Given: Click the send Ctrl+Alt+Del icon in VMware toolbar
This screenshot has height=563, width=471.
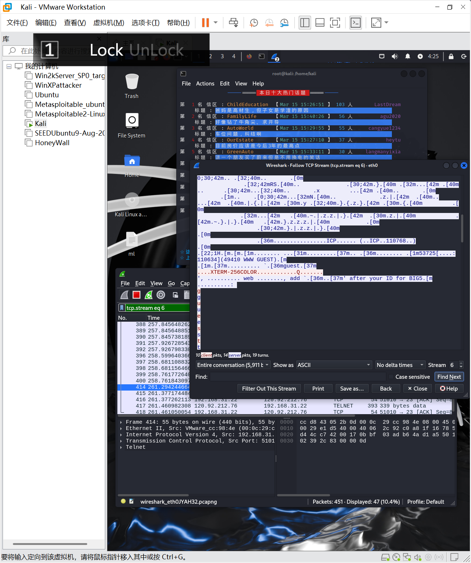Looking at the screenshot, I should click(233, 22).
